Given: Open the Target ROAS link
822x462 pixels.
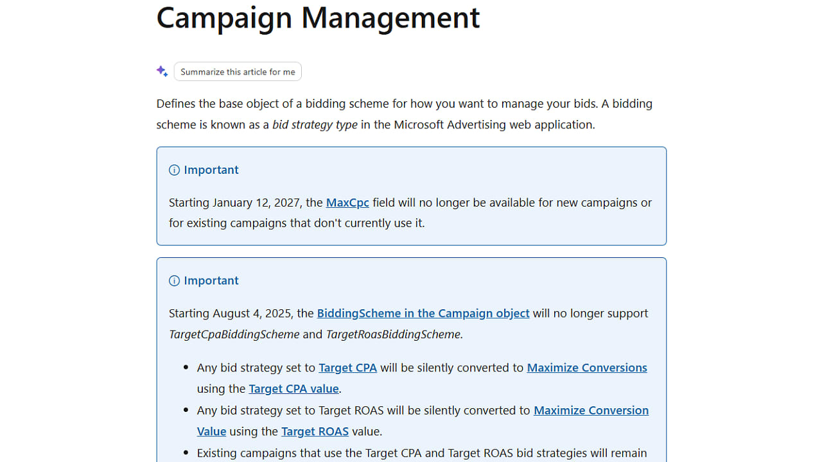Looking at the screenshot, I should (x=315, y=431).
